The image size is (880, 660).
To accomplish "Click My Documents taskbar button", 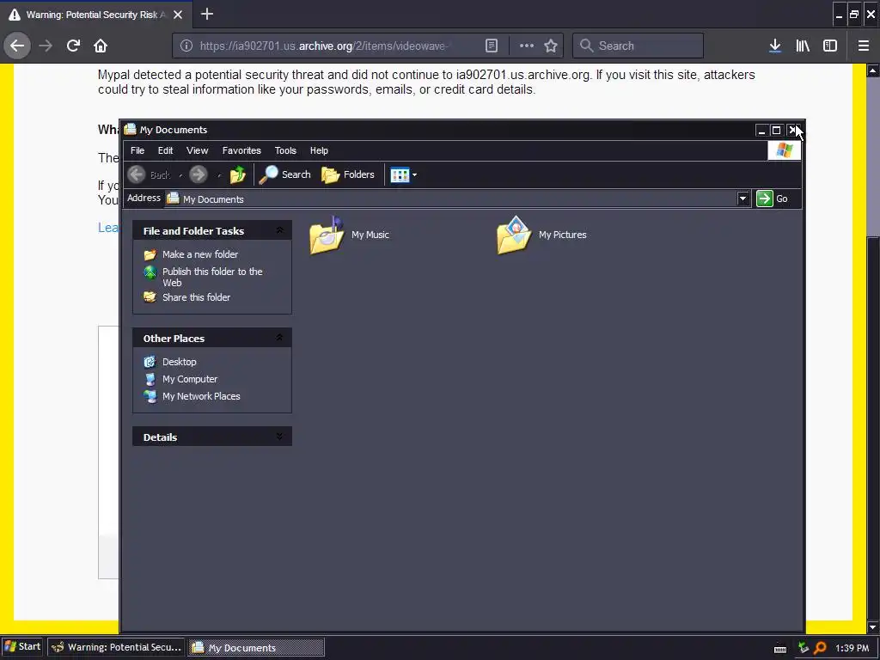I will [256, 647].
